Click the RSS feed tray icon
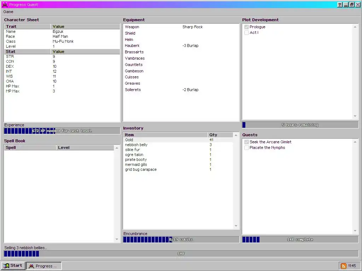362x271 pixels. pyautogui.click(x=343, y=266)
